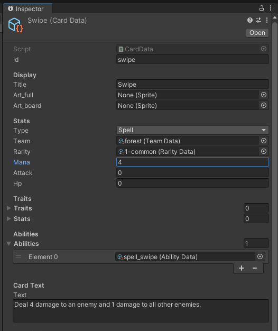Click the Mana value field

click(192, 162)
